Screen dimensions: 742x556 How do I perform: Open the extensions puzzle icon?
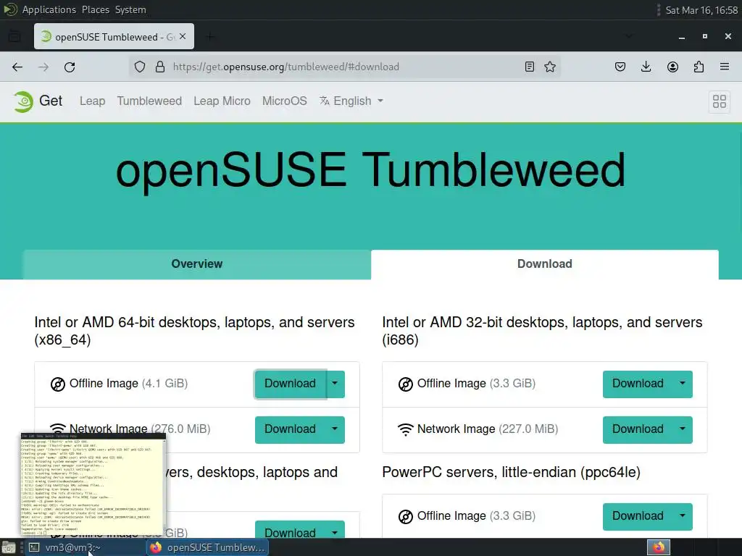699,67
